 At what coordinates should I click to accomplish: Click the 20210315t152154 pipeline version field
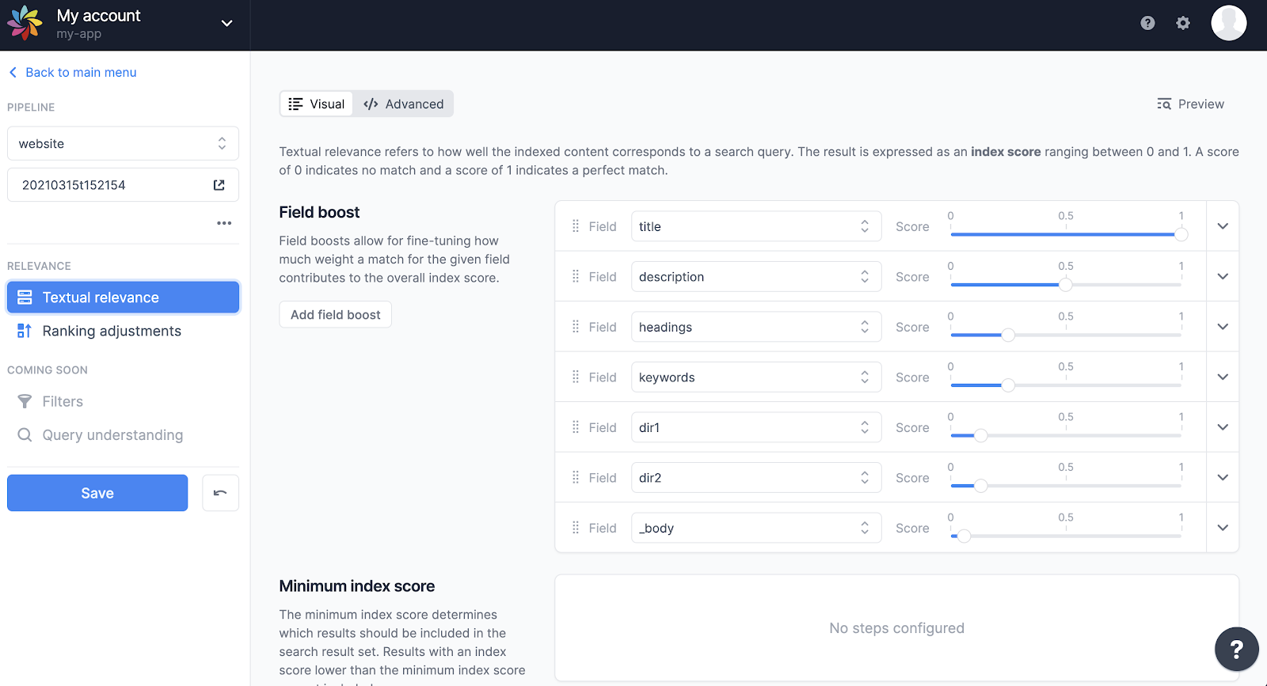[x=123, y=185]
